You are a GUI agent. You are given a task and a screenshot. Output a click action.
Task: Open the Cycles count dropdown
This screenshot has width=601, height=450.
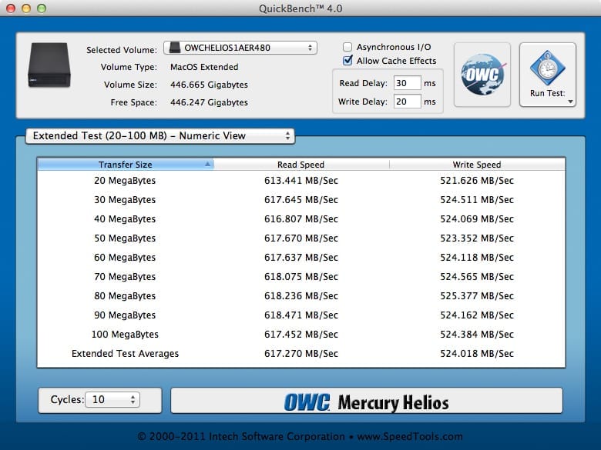point(112,400)
